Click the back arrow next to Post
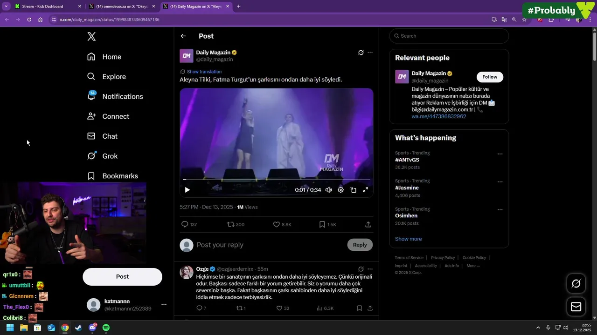Viewport: 597px width, 335px height. 183,36
